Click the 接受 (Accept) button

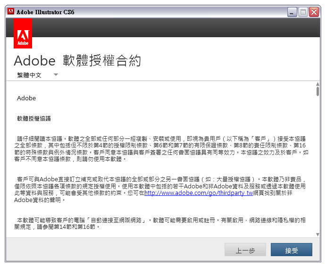pyautogui.click(x=291, y=250)
